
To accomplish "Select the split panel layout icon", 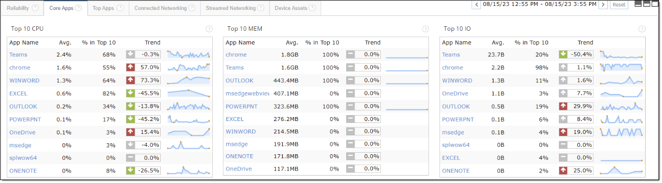I will [x=647, y=4].
